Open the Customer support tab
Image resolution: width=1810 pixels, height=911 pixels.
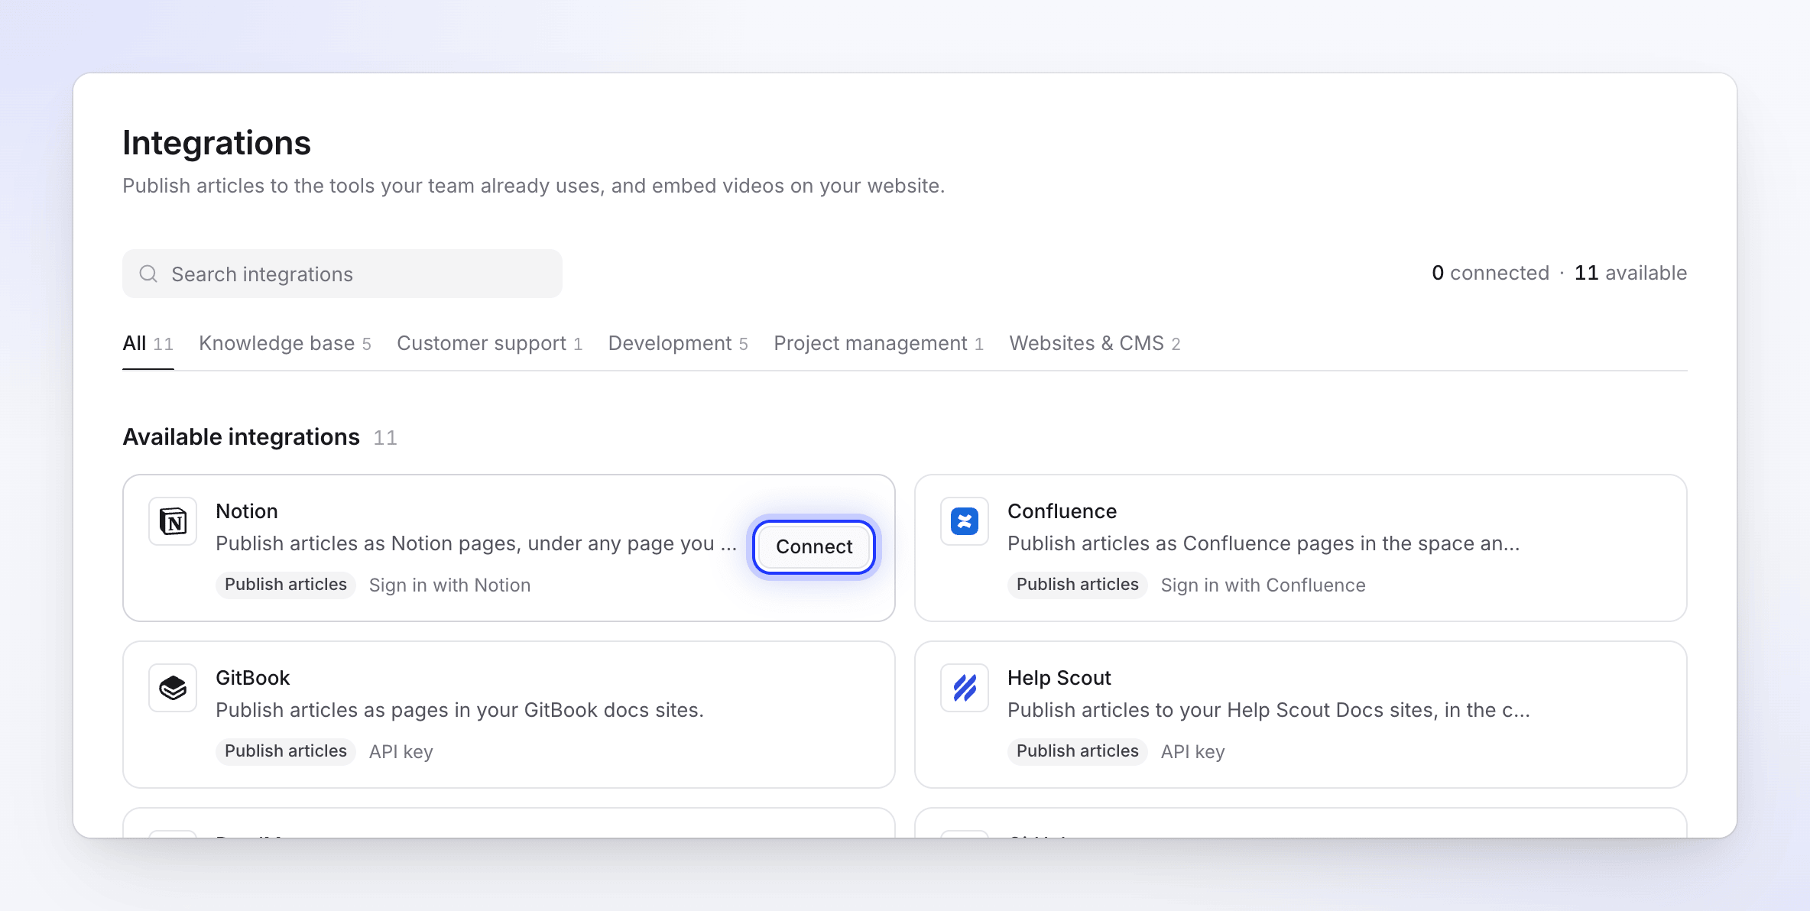490,344
